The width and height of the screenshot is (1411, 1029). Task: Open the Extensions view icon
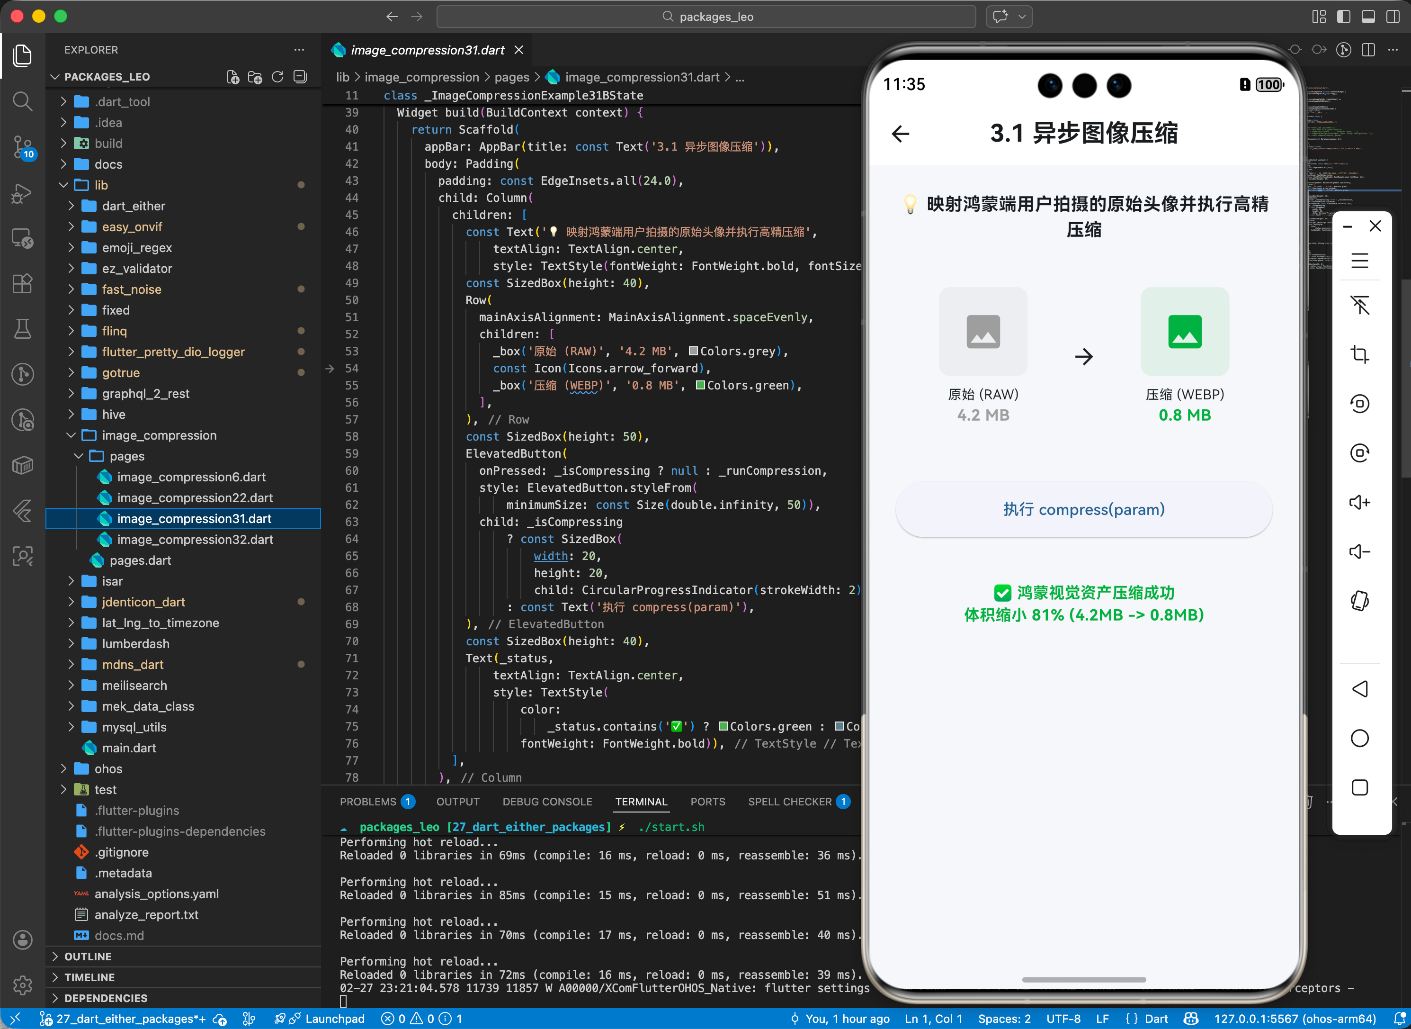click(22, 283)
